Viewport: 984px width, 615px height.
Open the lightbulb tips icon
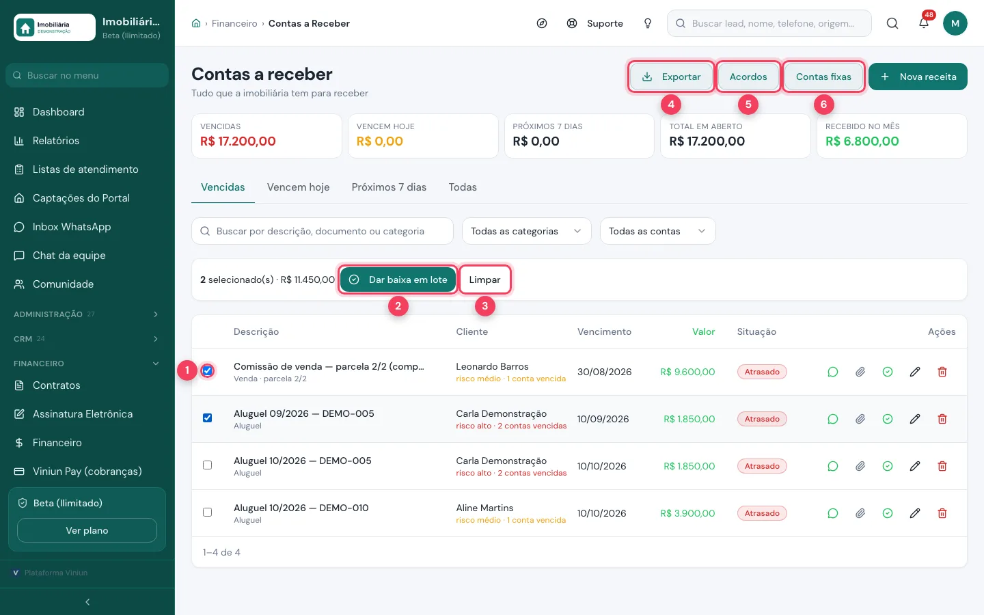(x=648, y=23)
